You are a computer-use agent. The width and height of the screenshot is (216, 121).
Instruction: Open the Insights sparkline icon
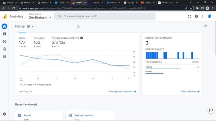click(205, 26)
